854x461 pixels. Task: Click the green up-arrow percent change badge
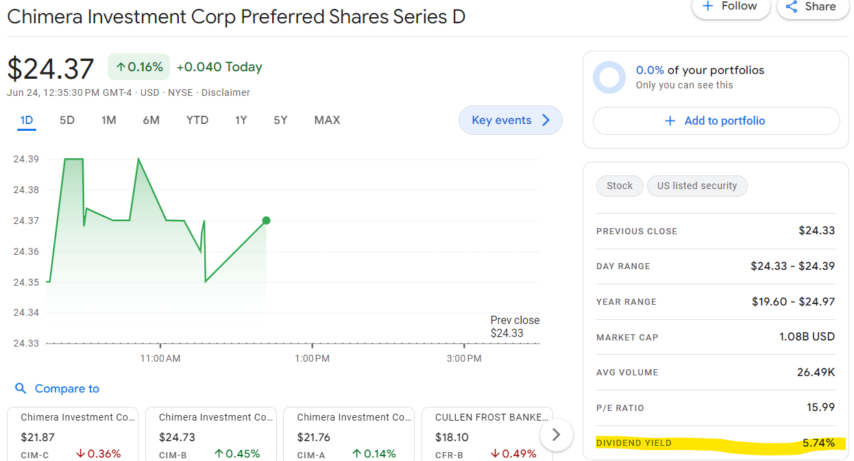pyautogui.click(x=139, y=67)
